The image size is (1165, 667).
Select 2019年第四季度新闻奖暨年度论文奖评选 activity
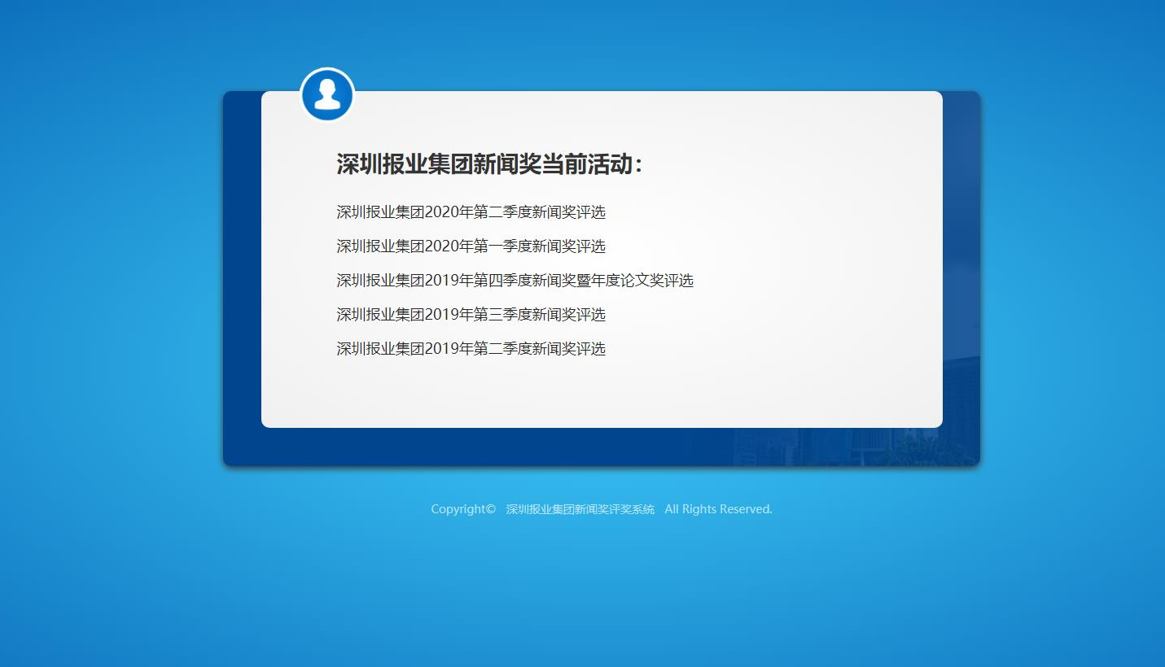click(x=515, y=281)
